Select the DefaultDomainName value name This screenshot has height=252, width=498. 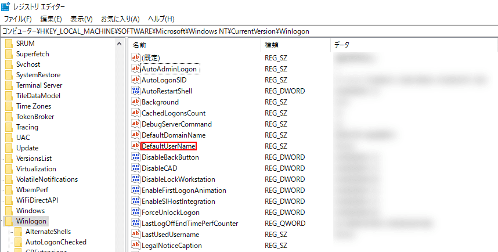click(174, 135)
